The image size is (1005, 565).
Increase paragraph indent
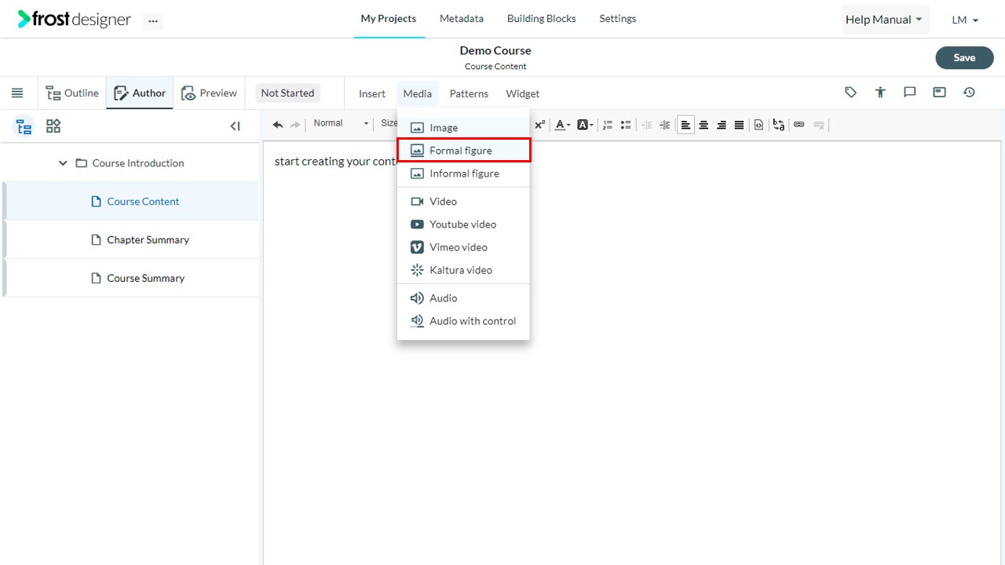(x=665, y=124)
